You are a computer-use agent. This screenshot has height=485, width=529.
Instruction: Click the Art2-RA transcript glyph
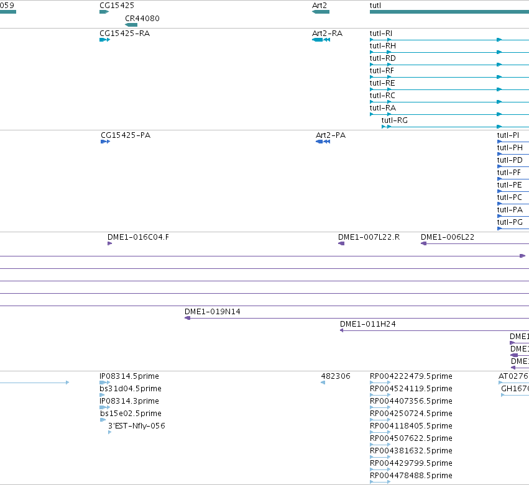(321, 40)
